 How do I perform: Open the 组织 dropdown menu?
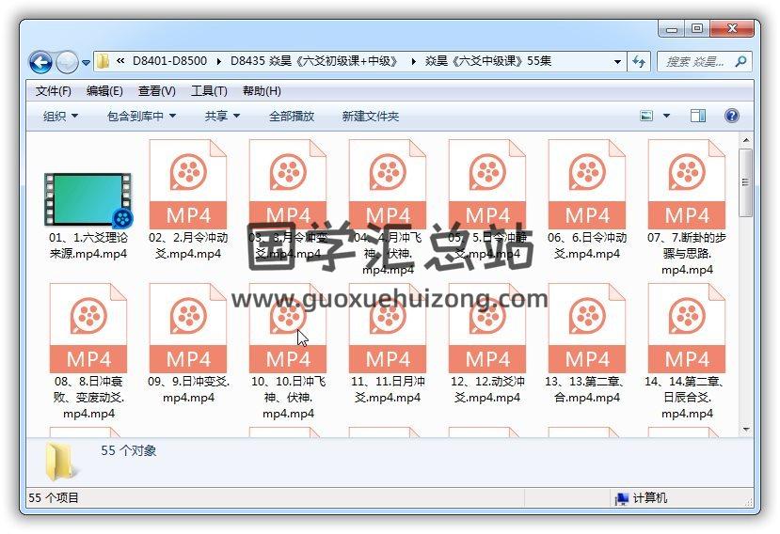[60, 116]
